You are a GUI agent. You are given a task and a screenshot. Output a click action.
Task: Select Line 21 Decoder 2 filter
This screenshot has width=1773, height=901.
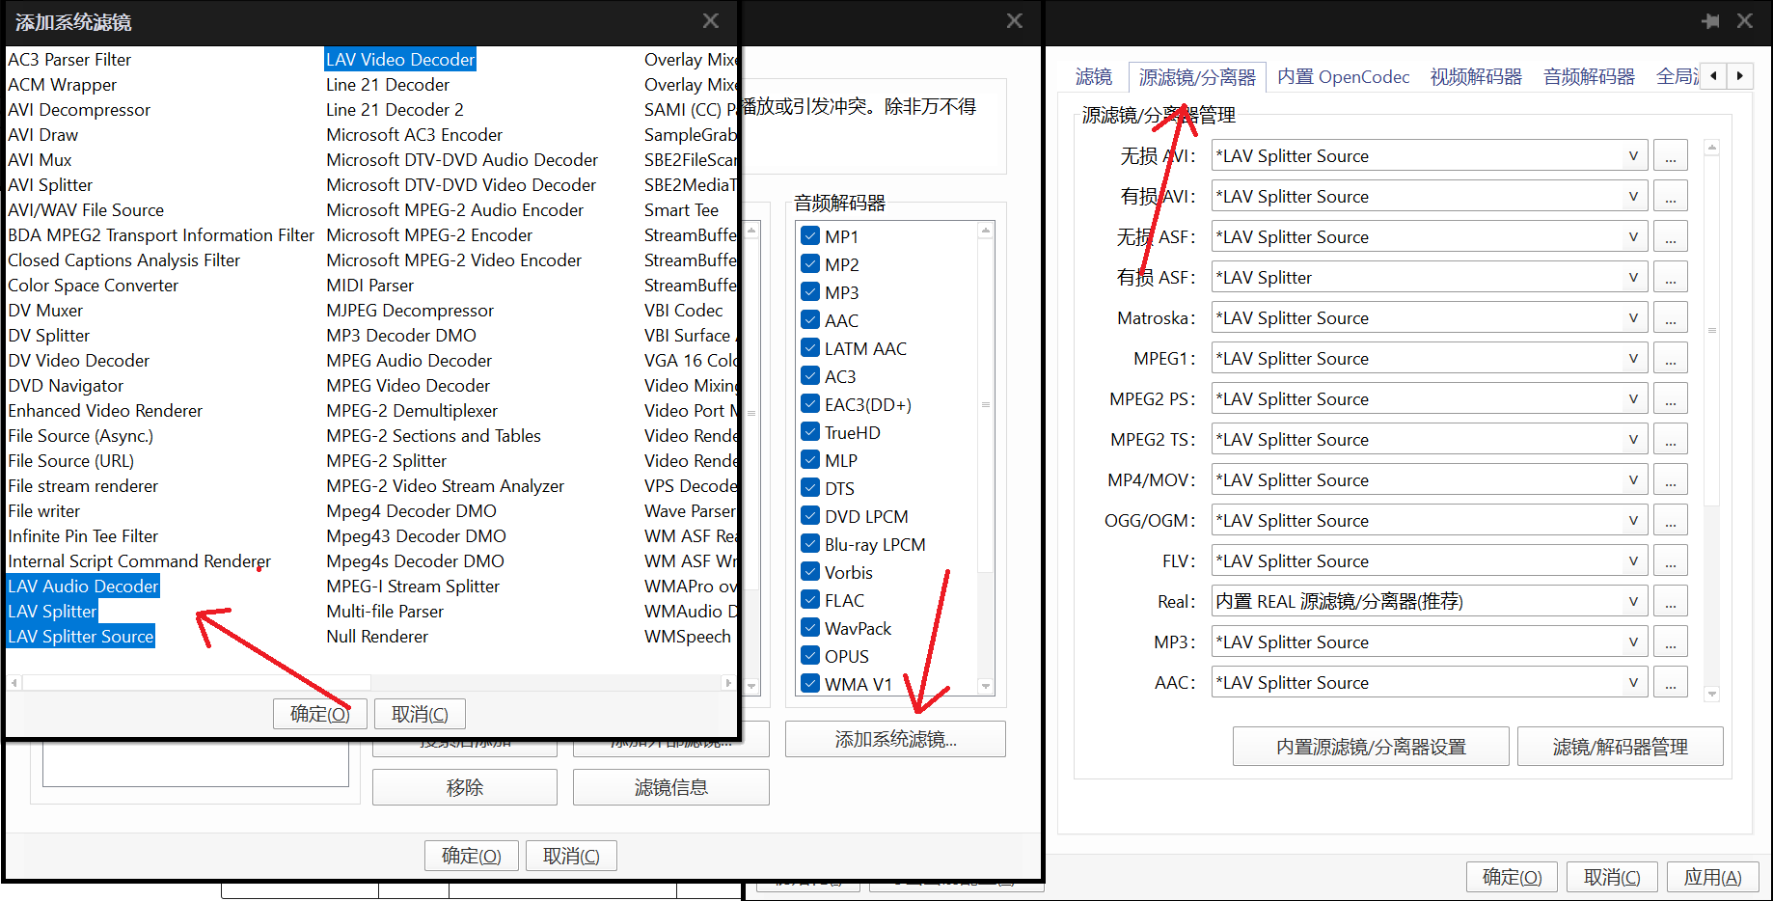395,110
